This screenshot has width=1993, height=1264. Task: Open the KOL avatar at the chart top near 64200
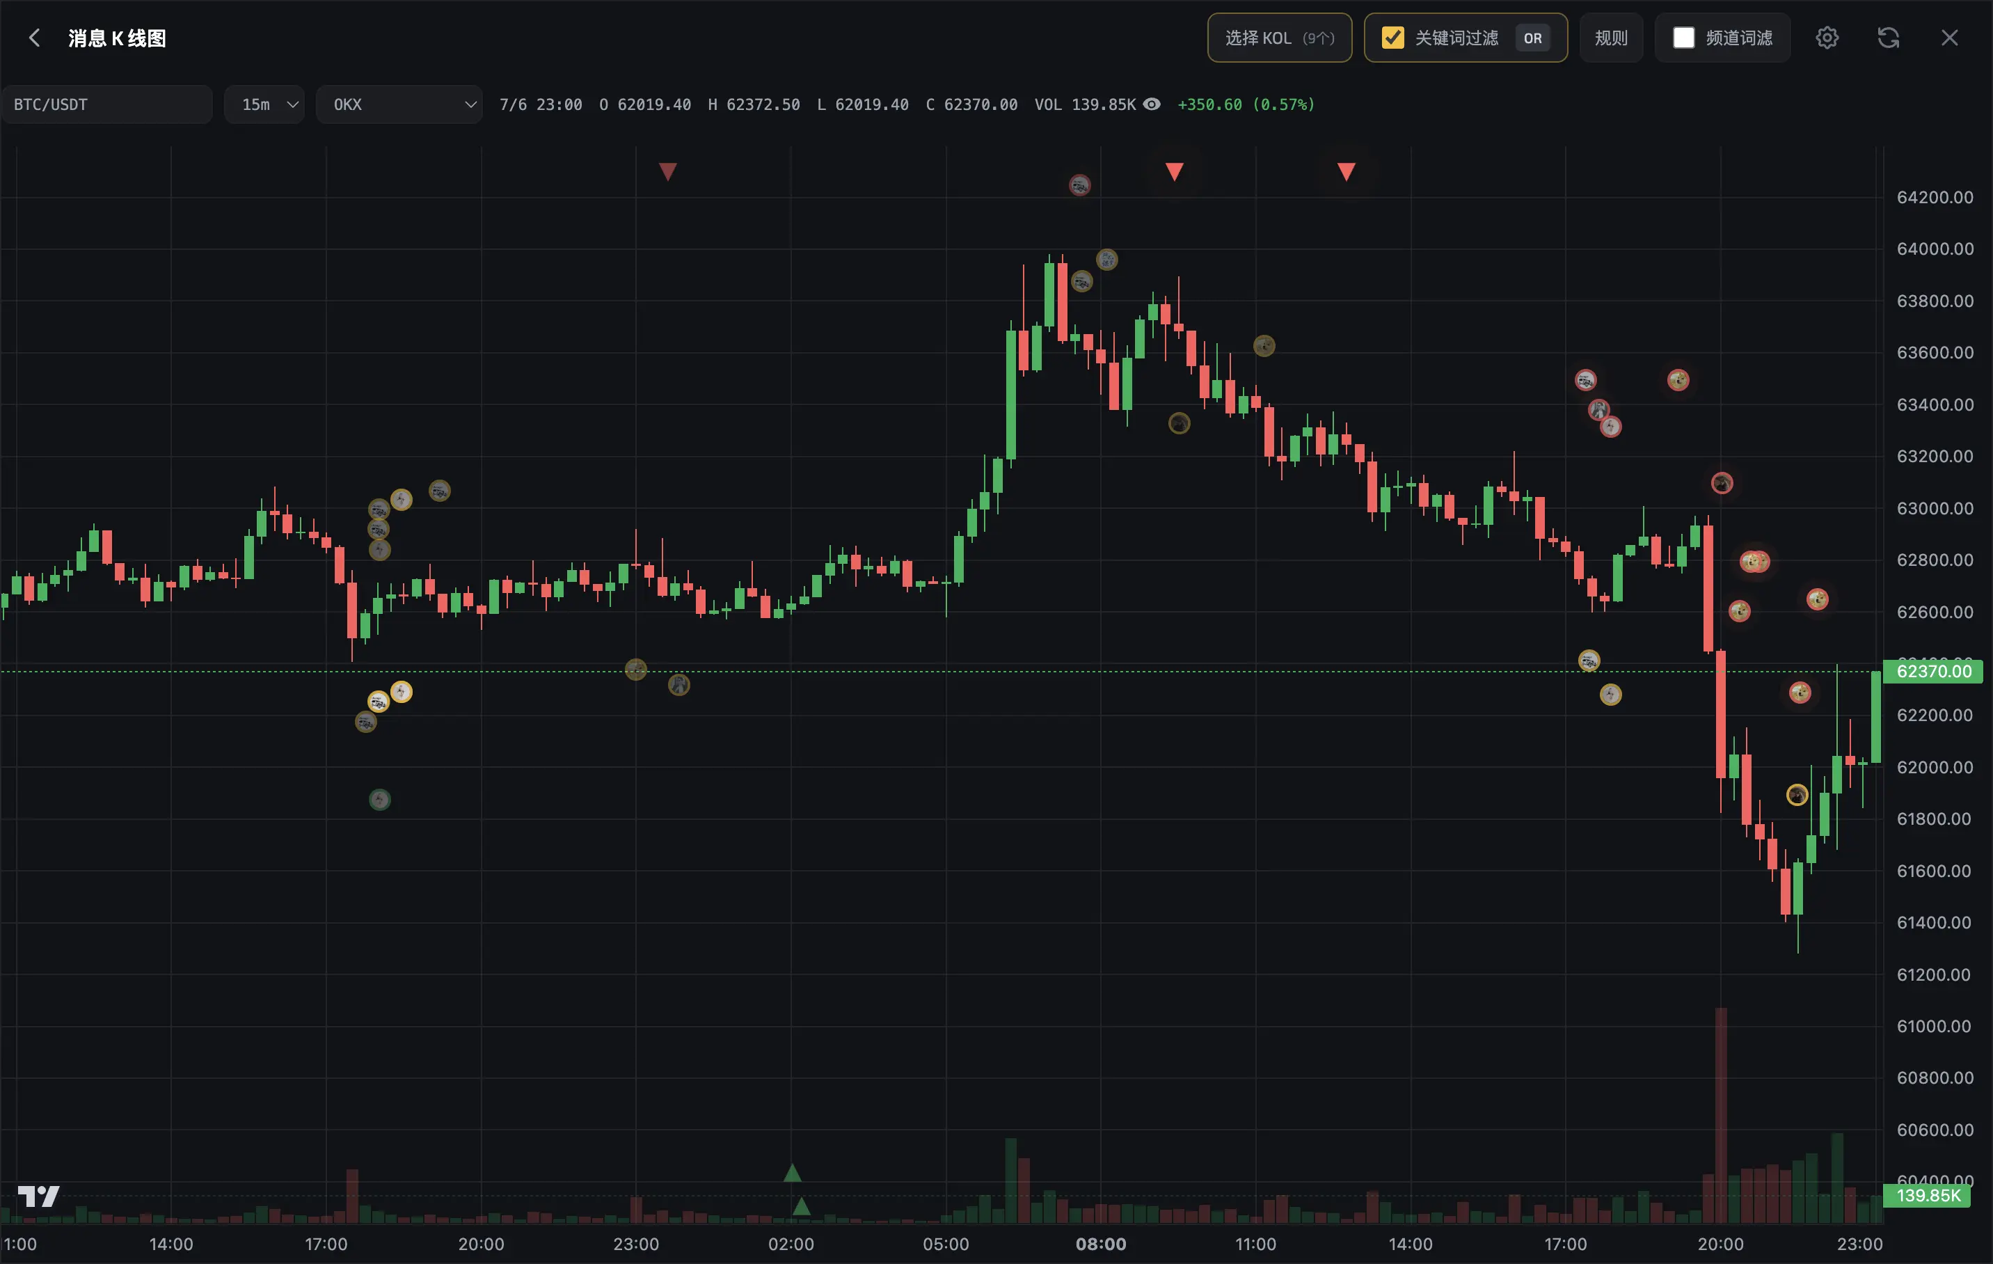1080,184
